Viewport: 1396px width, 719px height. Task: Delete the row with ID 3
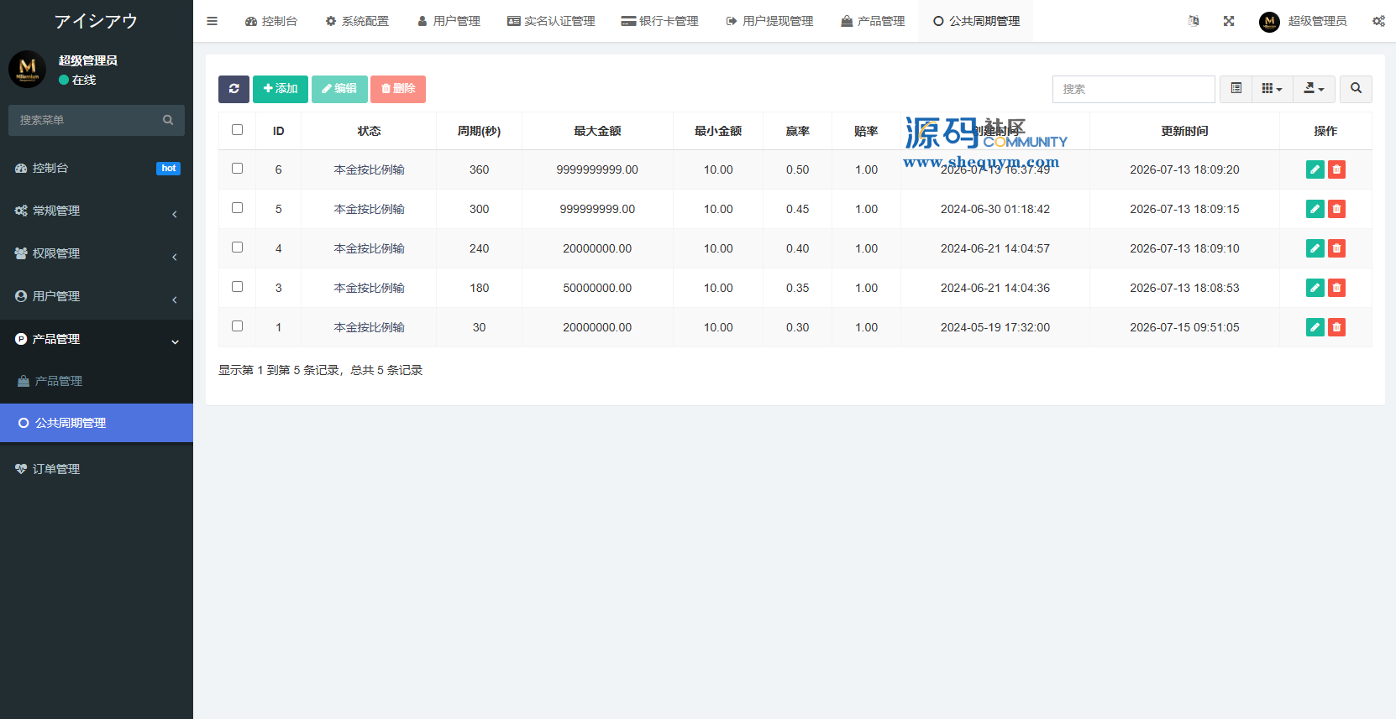[1336, 288]
